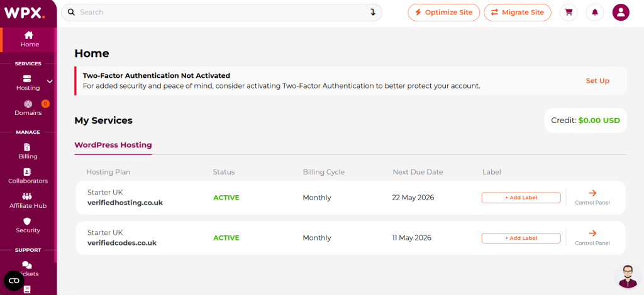
Task: Click the arrow icon in search bar
Action: tap(372, 13)
